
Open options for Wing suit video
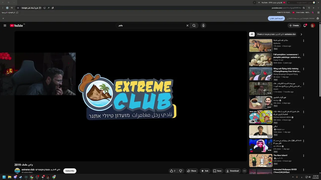click(x=303, y=69)
